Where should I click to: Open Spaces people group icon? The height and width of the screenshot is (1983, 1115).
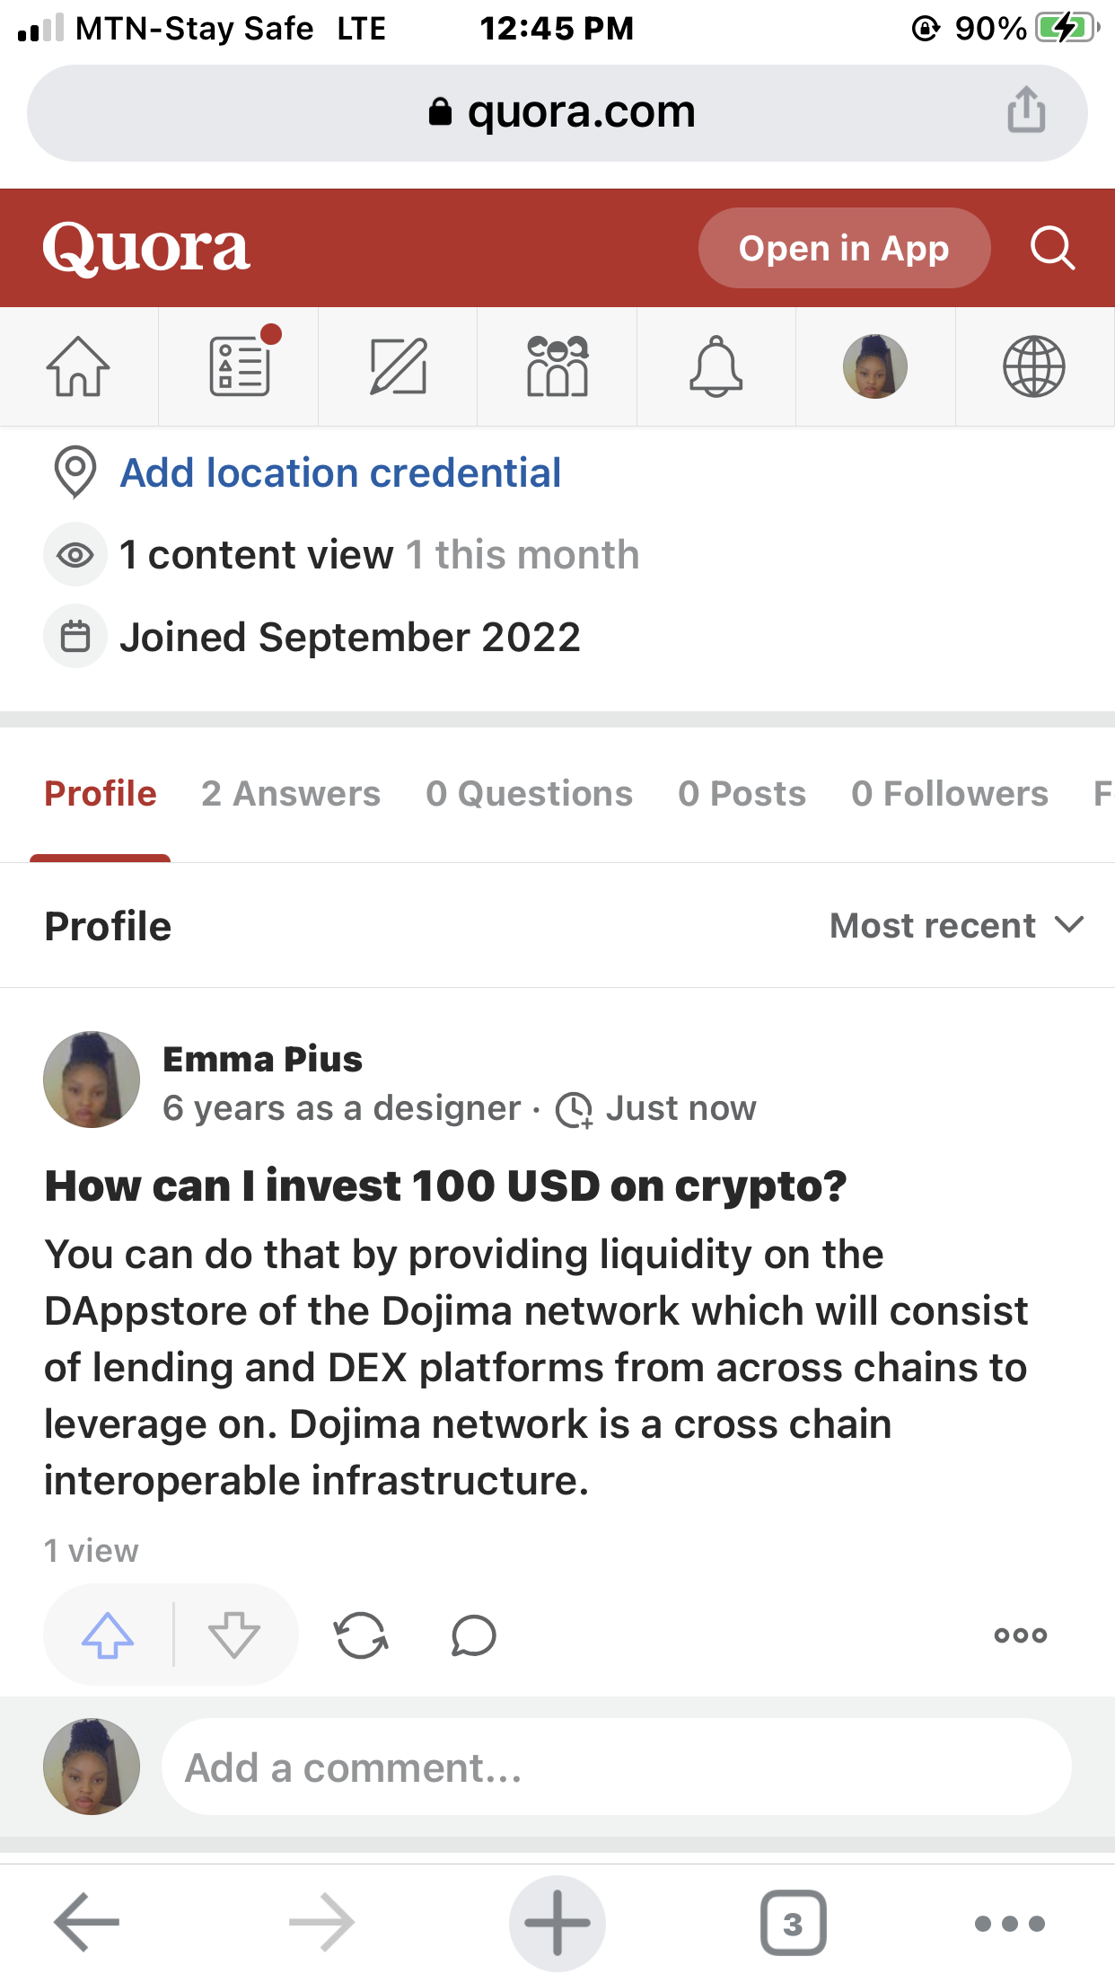click(557, 366)
